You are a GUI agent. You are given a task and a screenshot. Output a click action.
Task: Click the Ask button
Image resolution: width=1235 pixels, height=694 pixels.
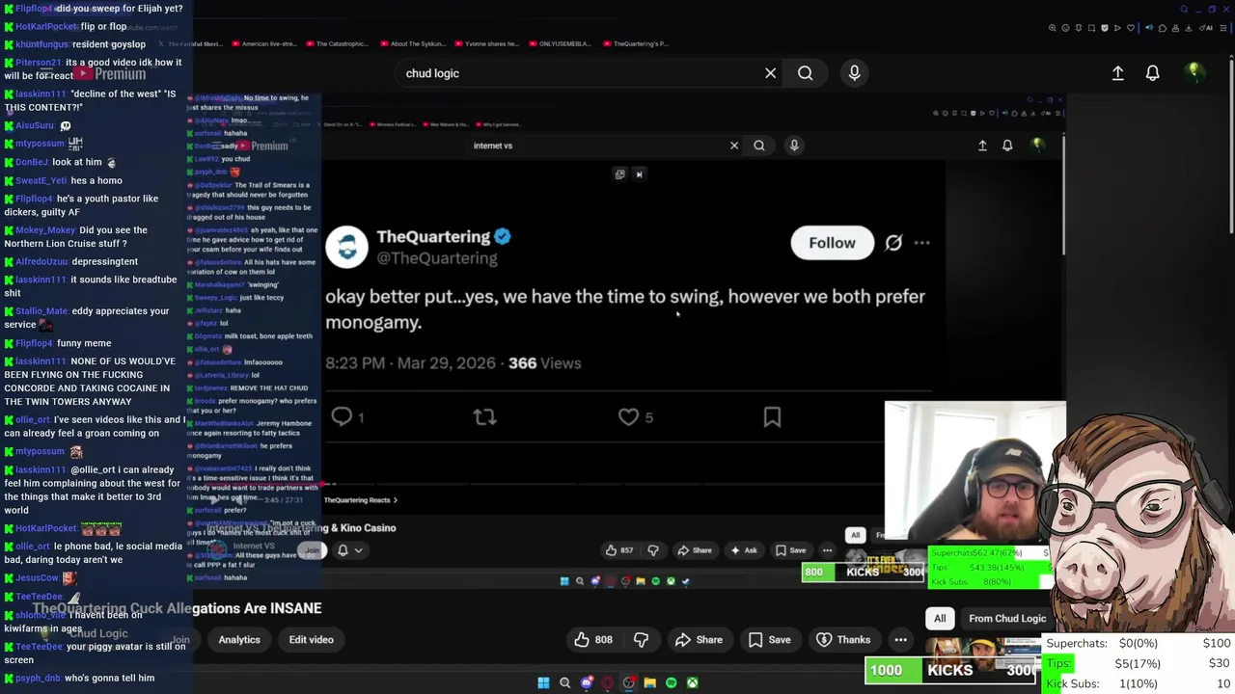coord(743,550)
